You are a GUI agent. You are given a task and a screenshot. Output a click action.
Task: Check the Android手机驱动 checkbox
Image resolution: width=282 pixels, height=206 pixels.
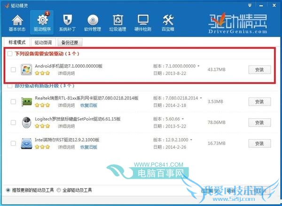(x=13, y=69)
